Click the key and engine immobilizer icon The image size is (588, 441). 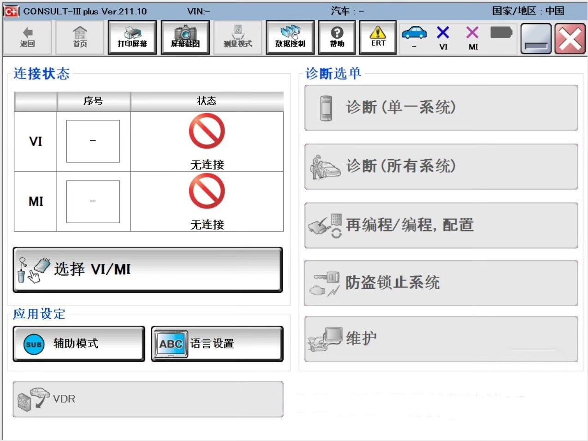tap(325, 284)
